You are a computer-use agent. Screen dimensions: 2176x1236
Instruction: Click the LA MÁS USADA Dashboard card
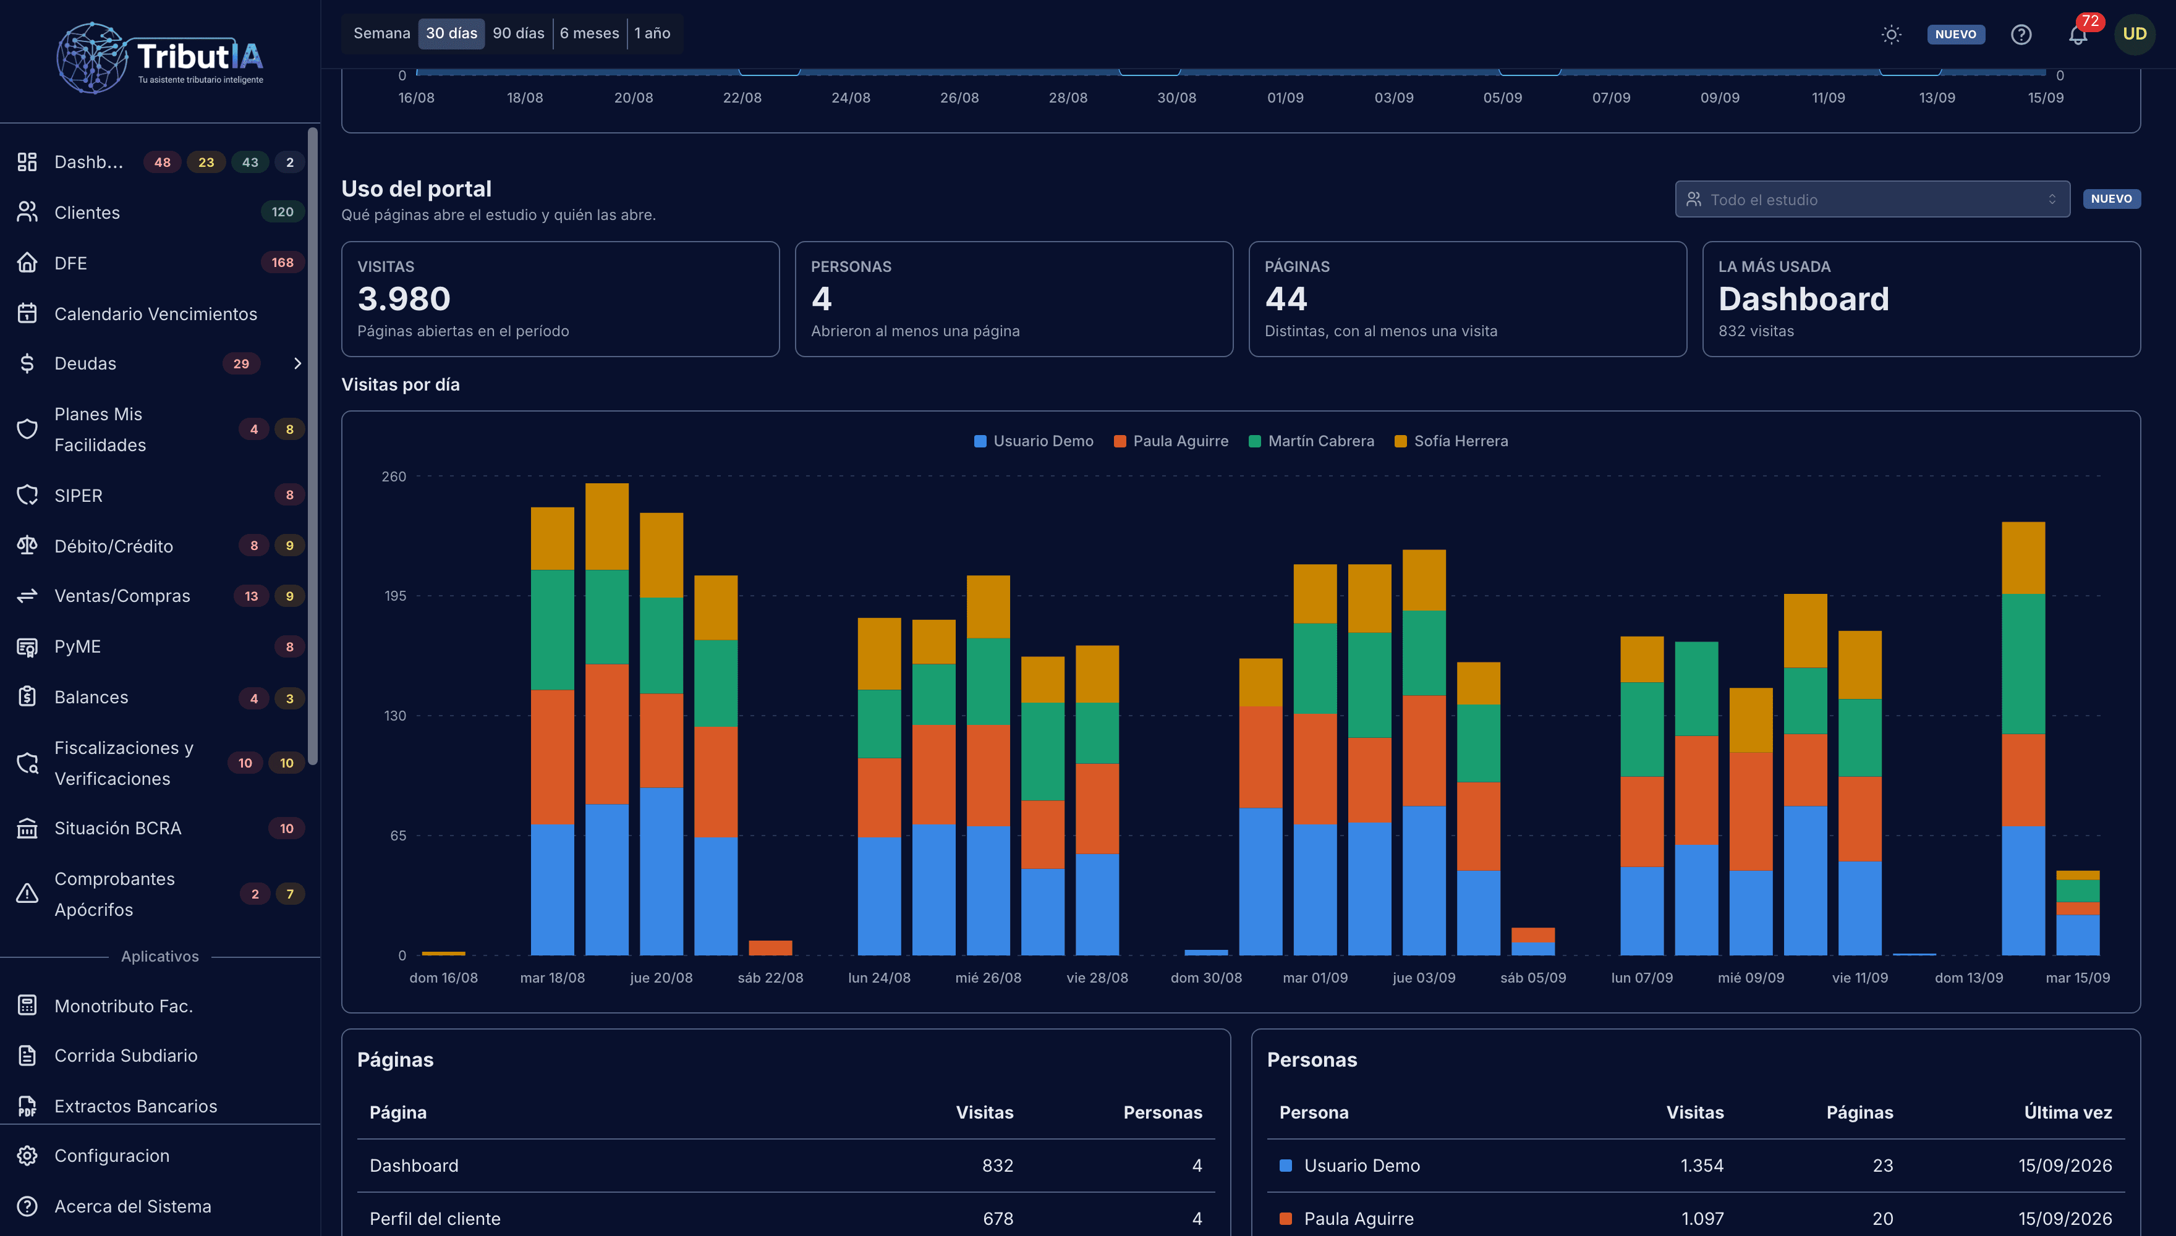click(x=1921, y=299)
